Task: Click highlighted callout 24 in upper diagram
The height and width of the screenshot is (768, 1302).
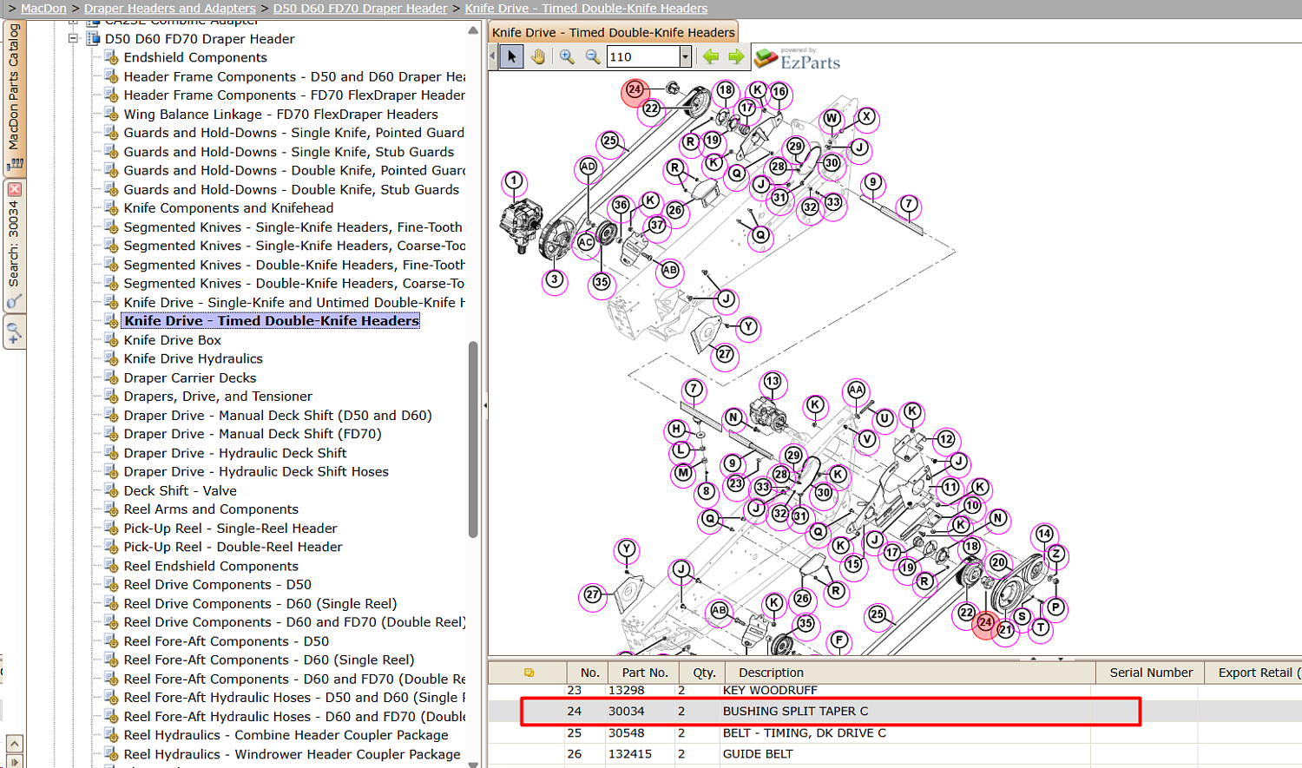Action: [x=635, y=90]
